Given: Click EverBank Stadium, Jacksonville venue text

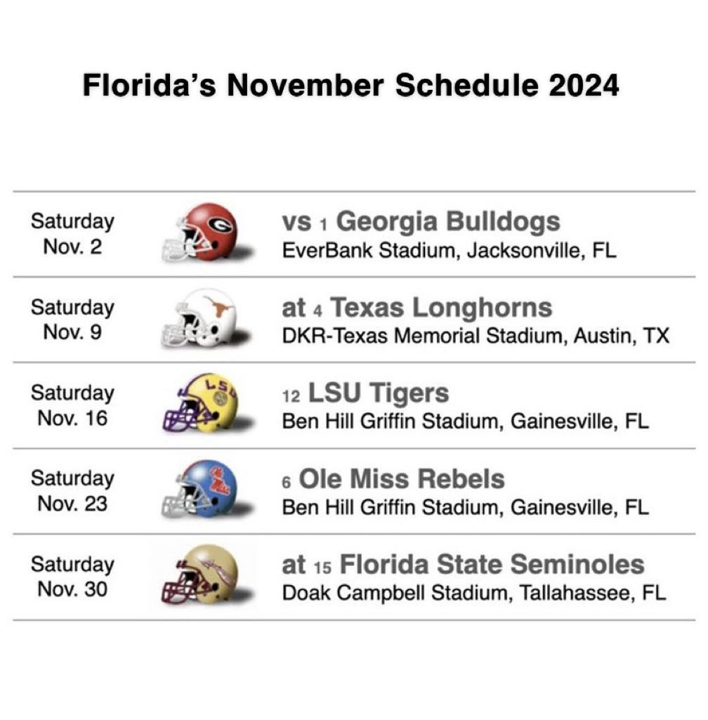Looking at the screenshot, I should (449, 251).
